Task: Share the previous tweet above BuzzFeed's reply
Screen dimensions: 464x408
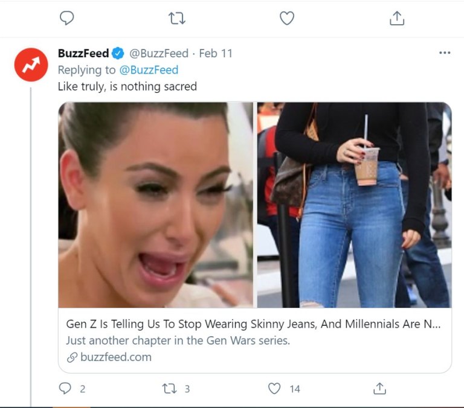Action: [397, 19]
